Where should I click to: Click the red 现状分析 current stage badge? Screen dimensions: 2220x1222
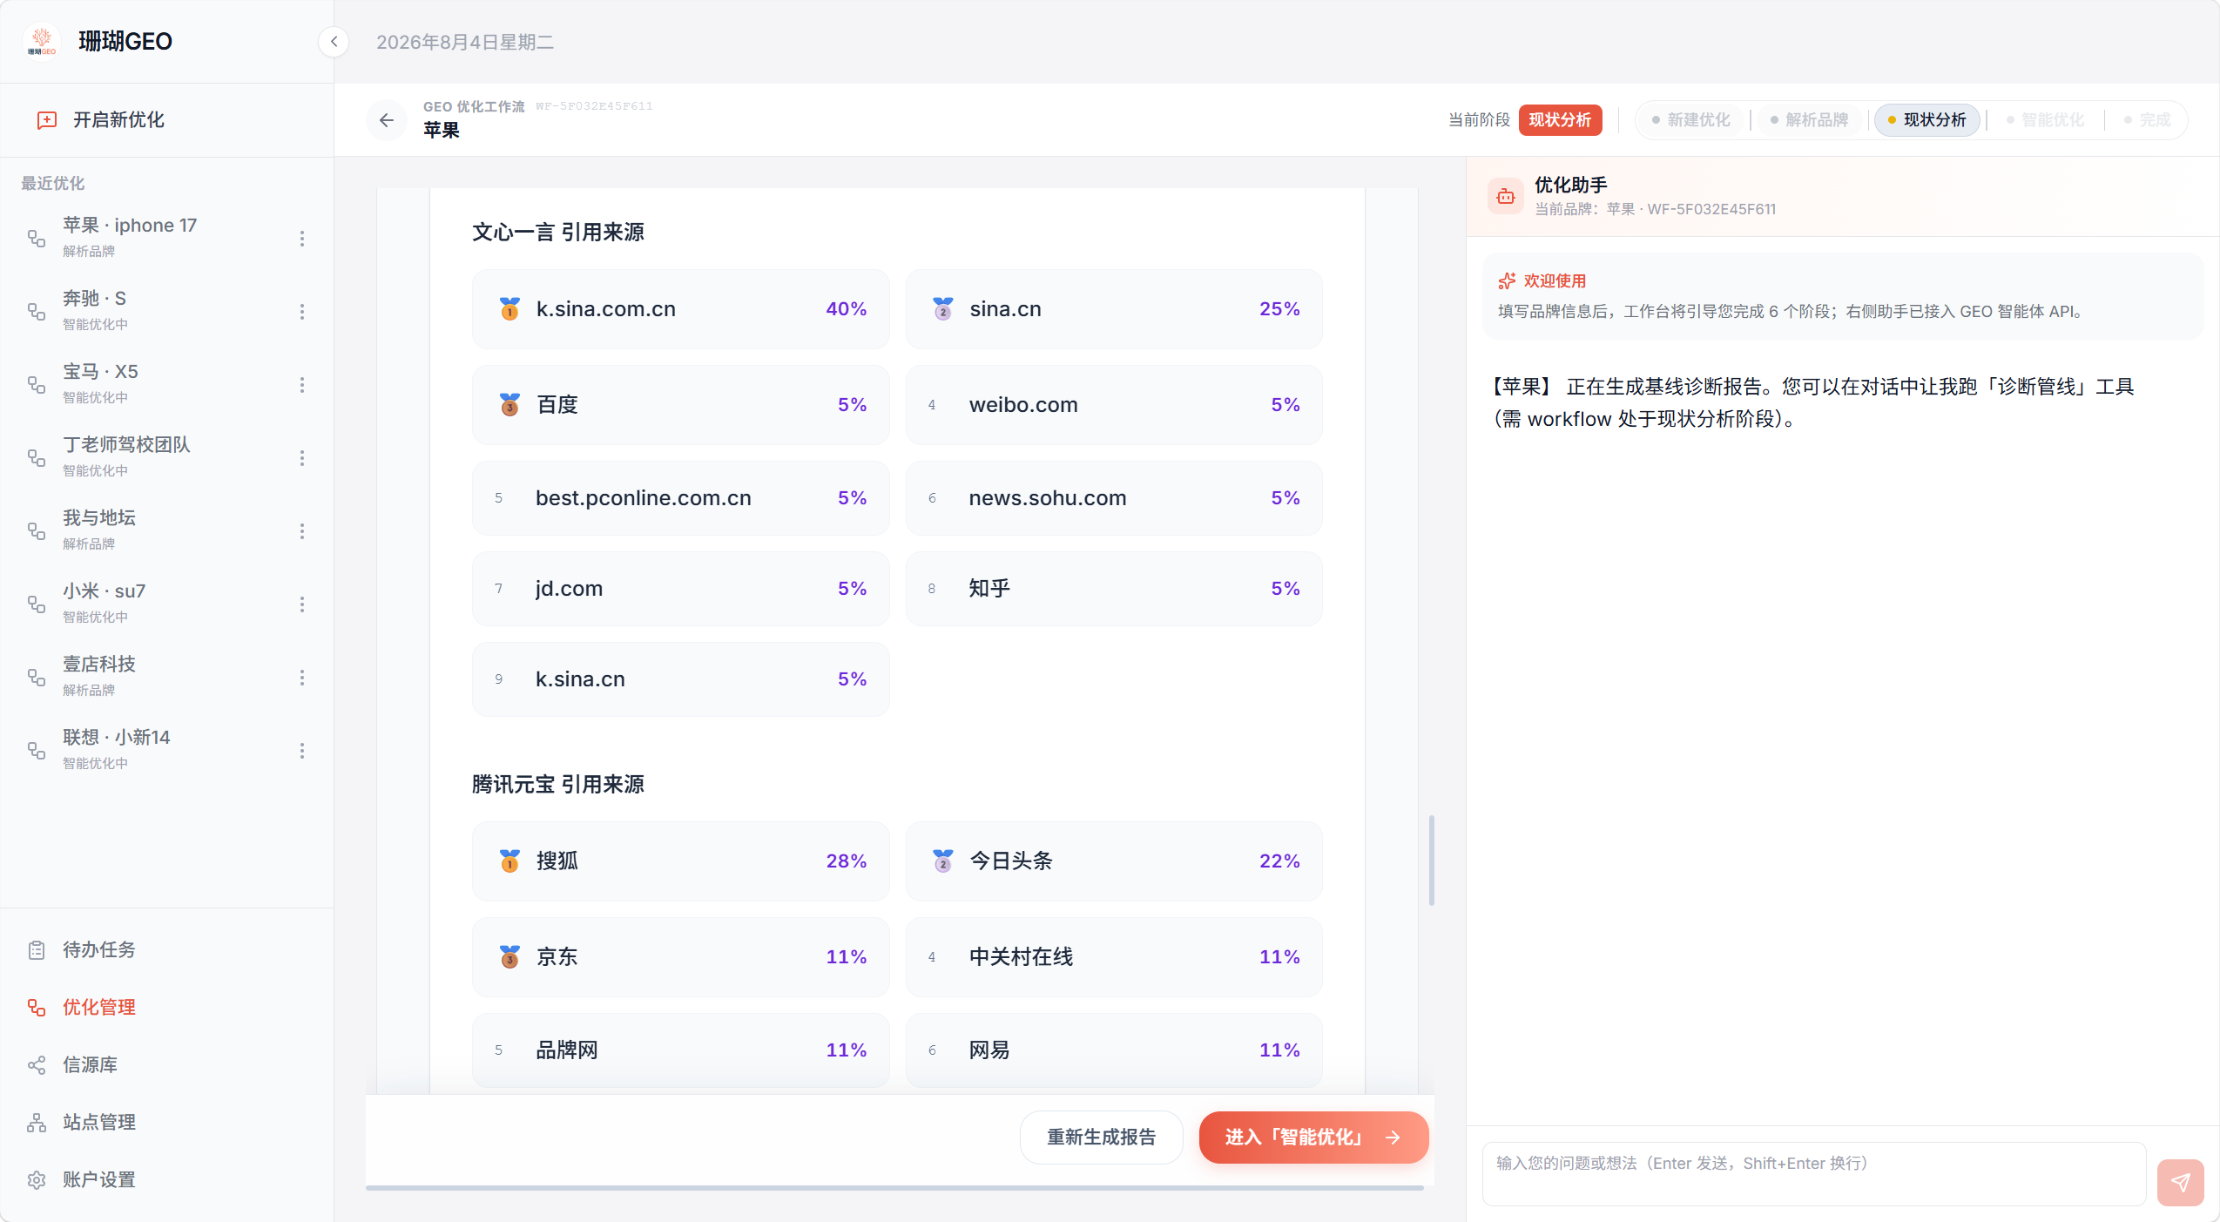(x=1560, y=120)
